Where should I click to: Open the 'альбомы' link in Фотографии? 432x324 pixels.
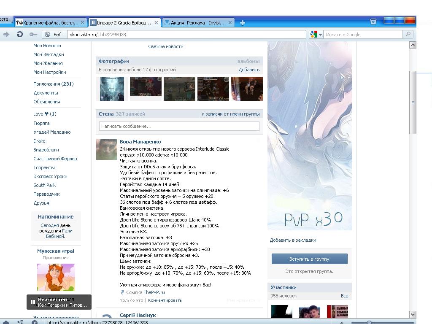pyautogui.click(x=248, y=61)
